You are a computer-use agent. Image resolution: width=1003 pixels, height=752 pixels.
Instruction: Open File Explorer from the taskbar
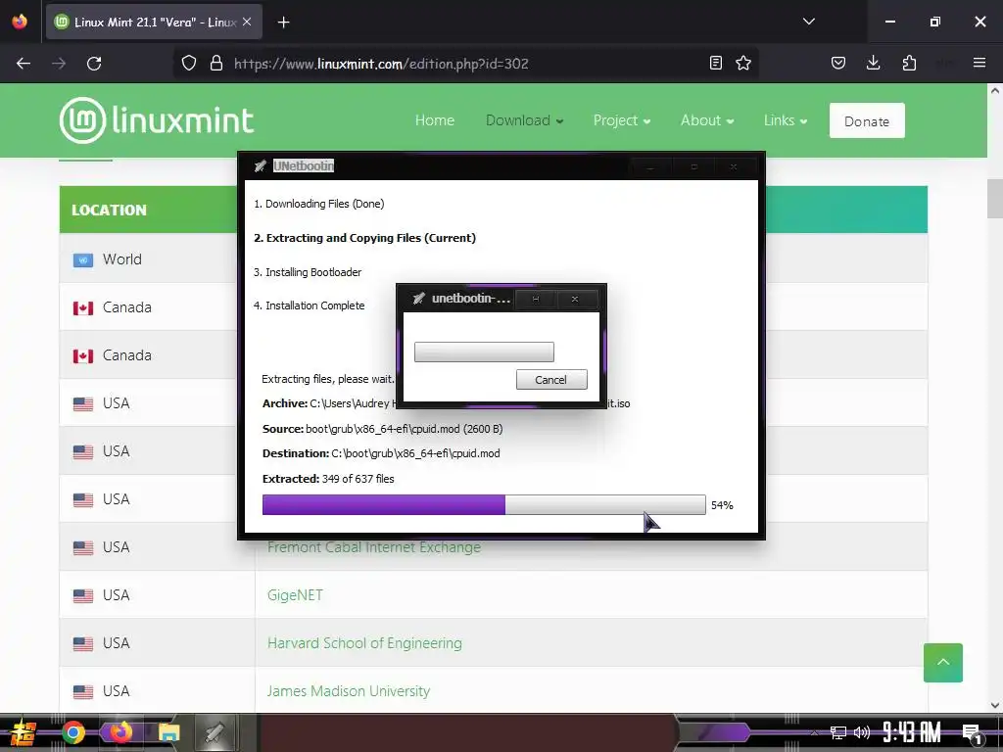[x=168, y=732]
